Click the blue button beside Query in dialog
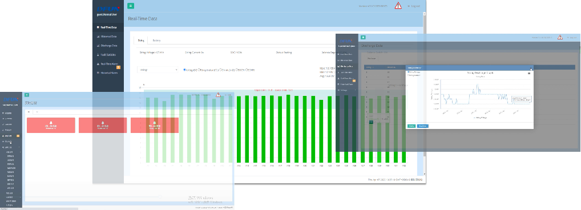This screenshot has height=210, width=581. click(423, 126)
